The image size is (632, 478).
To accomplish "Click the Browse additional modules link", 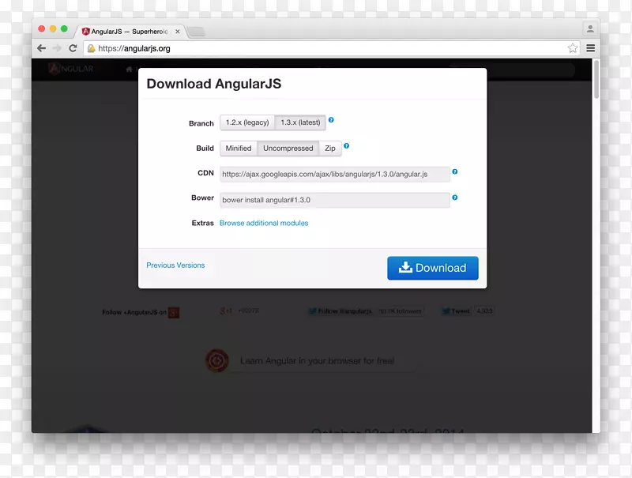I will [264, 223].
